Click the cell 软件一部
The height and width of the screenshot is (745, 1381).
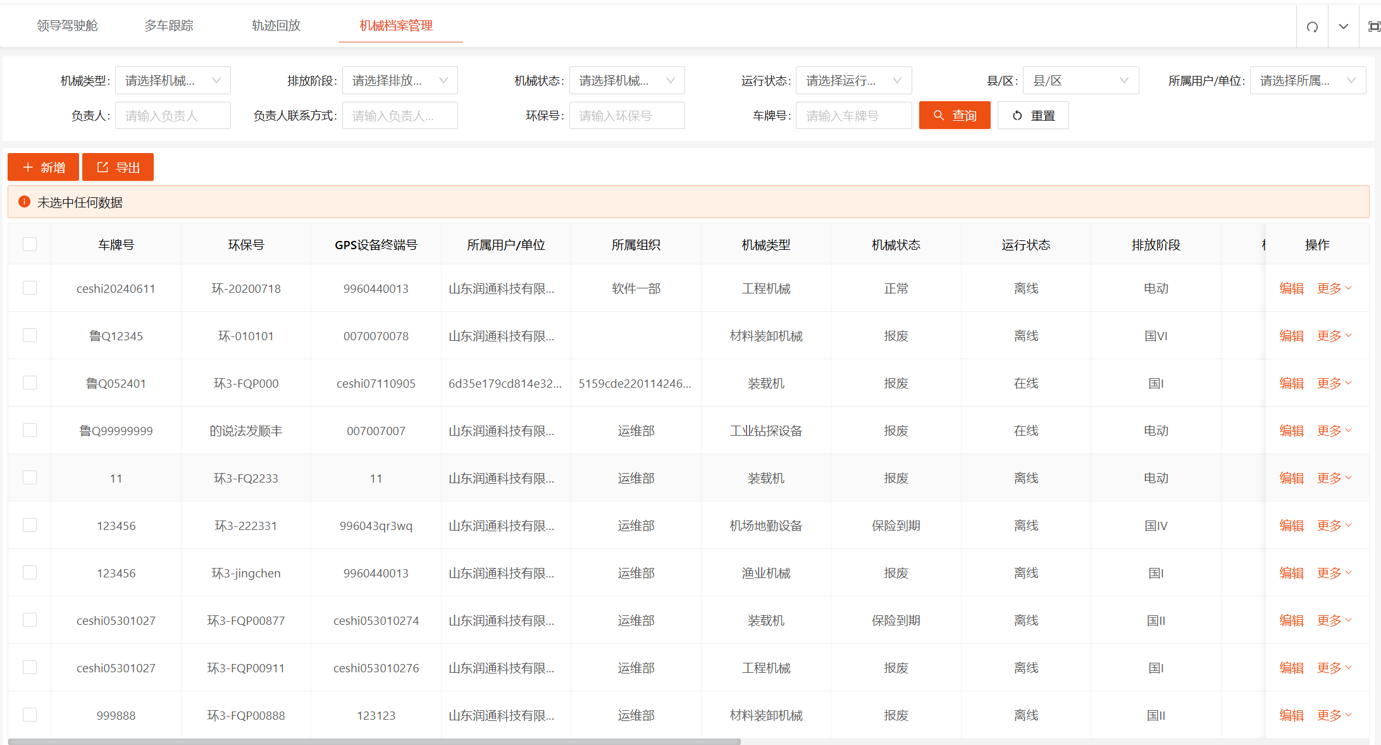coord(636,288)
